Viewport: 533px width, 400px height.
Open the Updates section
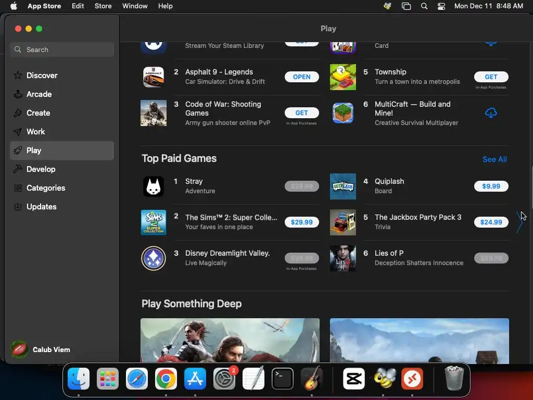pyautogui.click(x=62, y=206)
